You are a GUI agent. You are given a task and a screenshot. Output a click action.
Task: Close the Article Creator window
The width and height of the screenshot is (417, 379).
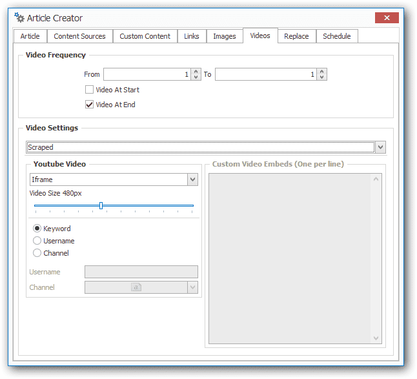click(387, 18)
